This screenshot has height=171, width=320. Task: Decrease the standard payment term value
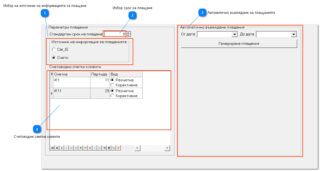(x=128, y=35)
